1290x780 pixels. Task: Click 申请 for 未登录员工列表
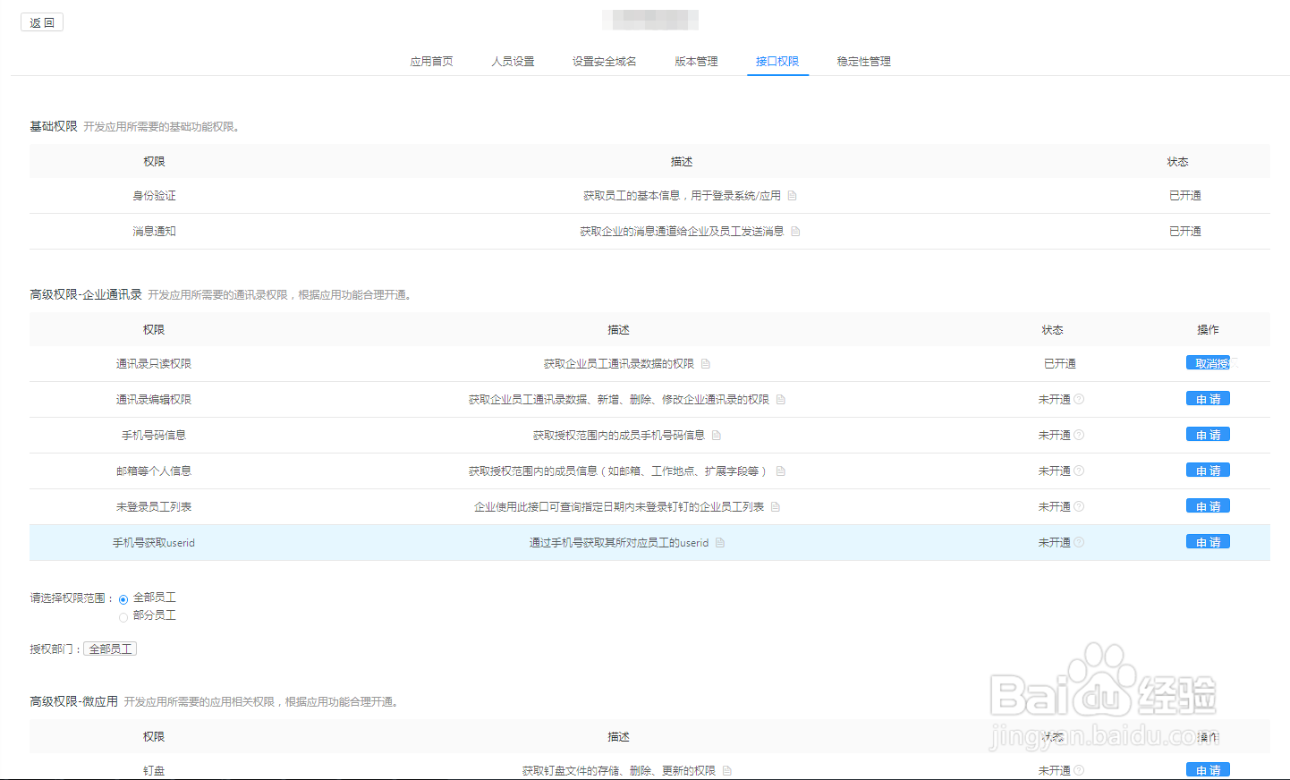click(1209, 506)
